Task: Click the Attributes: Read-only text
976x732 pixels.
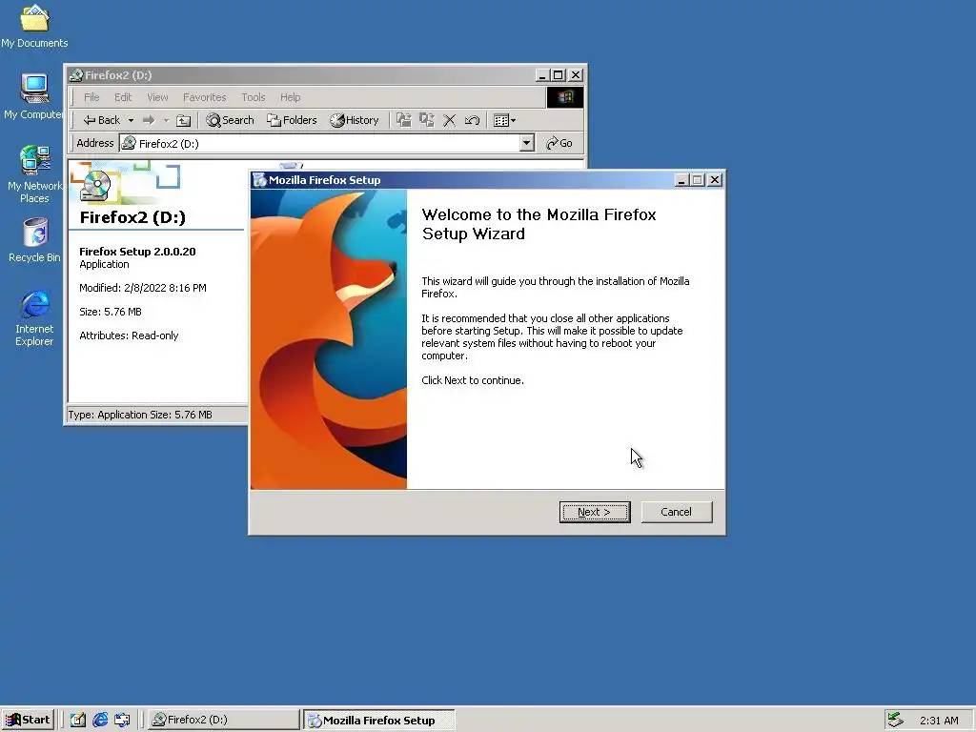Action: [129, 335]
